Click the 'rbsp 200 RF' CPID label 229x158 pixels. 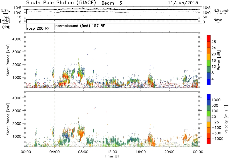38,28
